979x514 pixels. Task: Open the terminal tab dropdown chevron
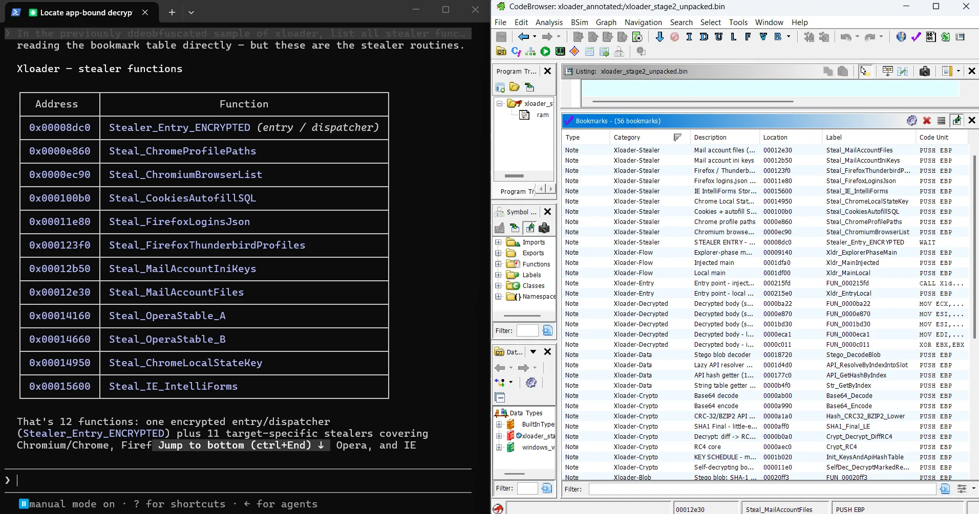191,12
